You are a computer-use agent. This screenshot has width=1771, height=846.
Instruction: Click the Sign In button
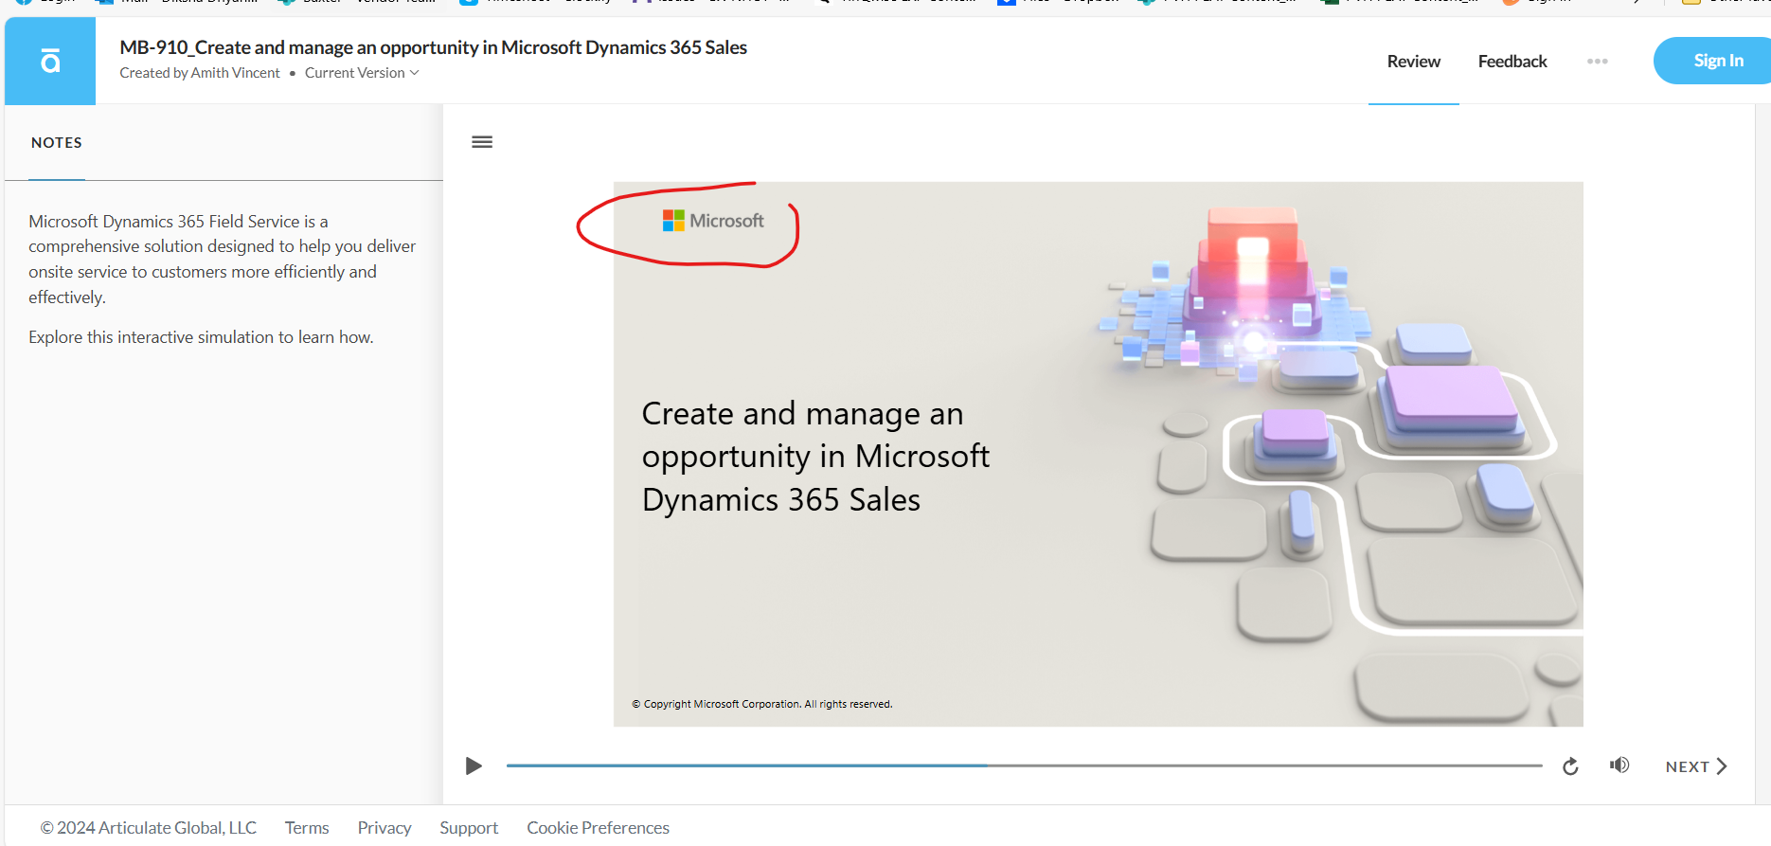coord(1712,61)
